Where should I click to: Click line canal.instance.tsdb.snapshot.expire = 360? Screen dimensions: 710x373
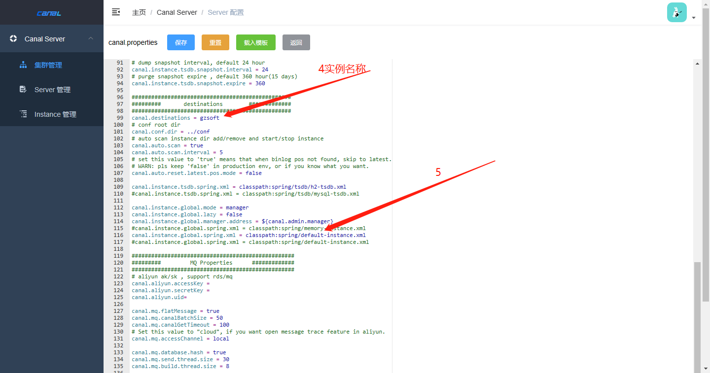point(198,83)
